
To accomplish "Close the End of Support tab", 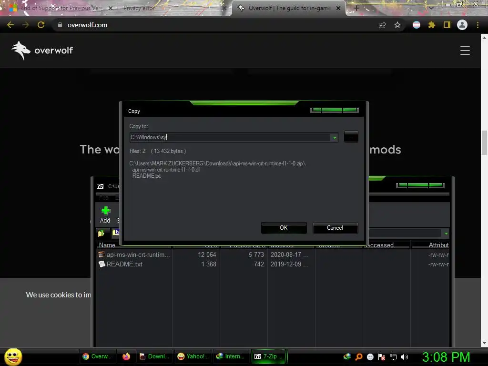I will (x=110, y=8).
